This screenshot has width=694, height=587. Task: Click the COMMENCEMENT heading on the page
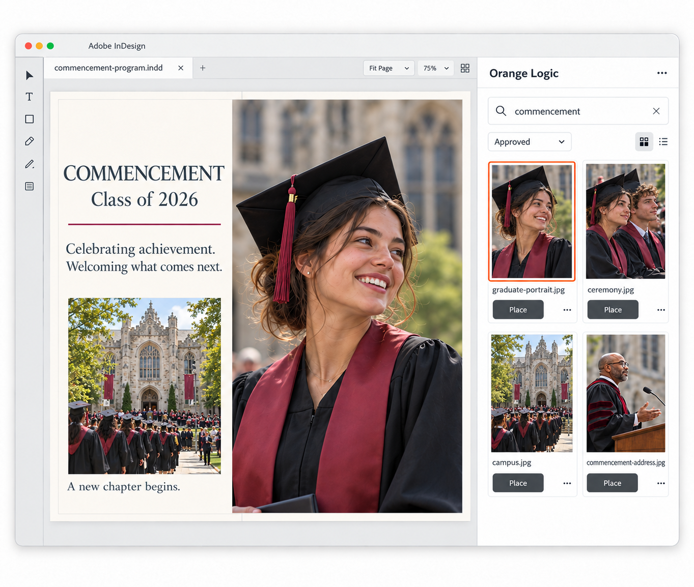(144, 173)
